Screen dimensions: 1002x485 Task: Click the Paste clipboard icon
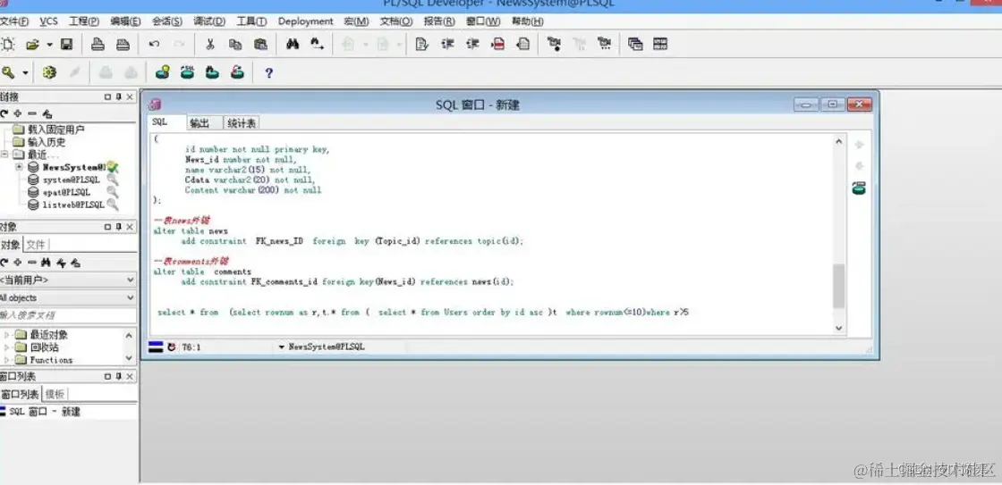pyautogui.click(x=260, y=44)
